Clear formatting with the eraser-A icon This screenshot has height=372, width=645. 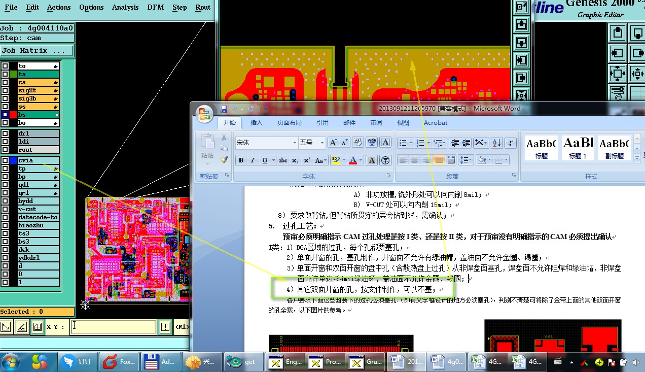(358, 143)
